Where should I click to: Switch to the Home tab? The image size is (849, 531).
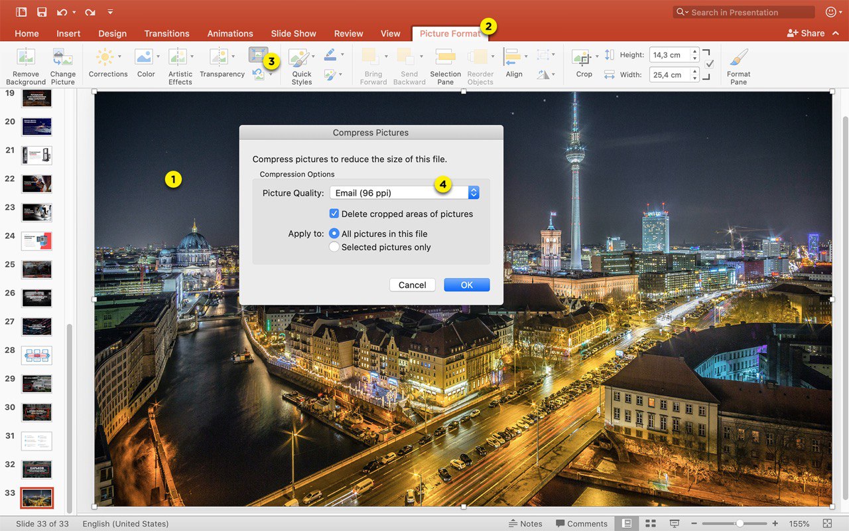tap(27, 33)
